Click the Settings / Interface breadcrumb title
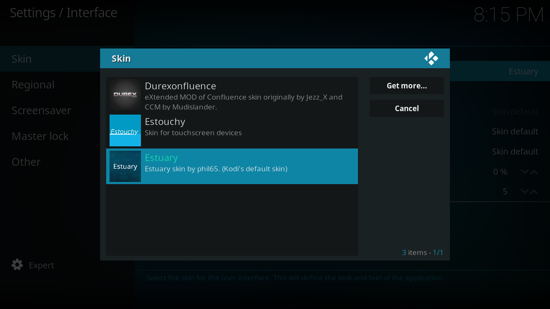The image size is (550, 309). pyautogui.click(x=64, y=13)
